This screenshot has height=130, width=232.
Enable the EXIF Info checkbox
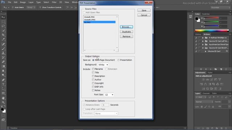click(x=93, y=87)
